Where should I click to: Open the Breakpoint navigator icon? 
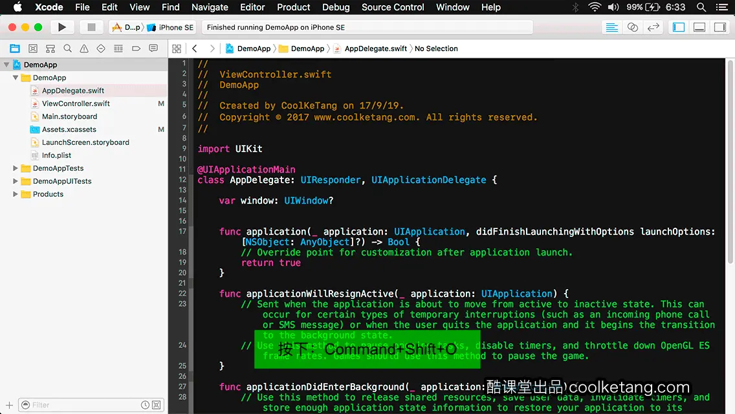(136, 49)
